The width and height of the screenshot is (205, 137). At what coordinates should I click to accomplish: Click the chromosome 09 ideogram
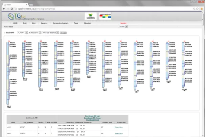[x=135, y=65]
